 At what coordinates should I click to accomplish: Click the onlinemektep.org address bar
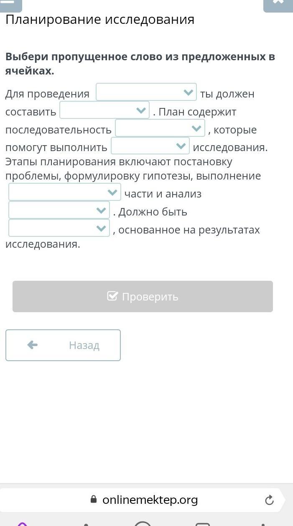[150, 500]
